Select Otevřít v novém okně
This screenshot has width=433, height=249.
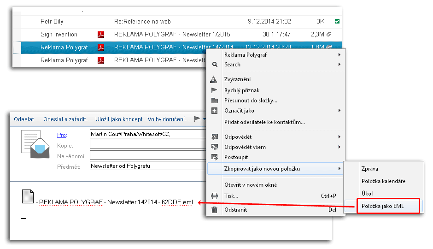tap(251, 185)
